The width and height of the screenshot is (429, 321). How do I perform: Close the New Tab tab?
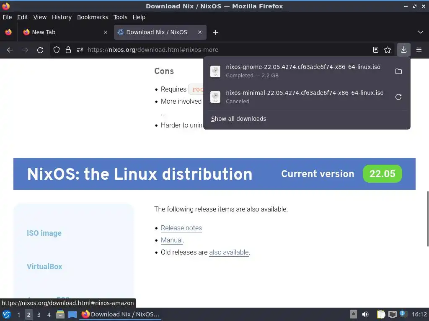[106, 32]
